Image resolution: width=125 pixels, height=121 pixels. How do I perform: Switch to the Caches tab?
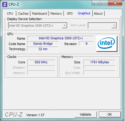(x=23, y=14)
